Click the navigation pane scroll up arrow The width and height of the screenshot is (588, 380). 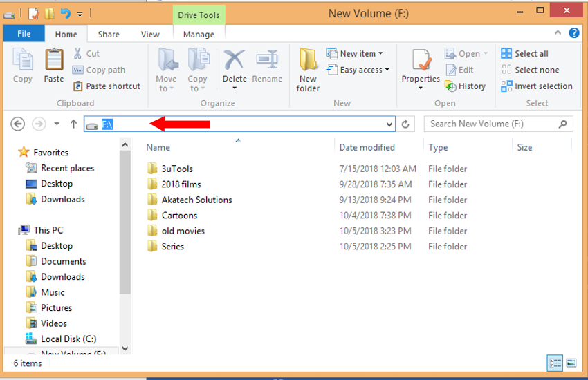pyautogui.click(x=125, y=144)
